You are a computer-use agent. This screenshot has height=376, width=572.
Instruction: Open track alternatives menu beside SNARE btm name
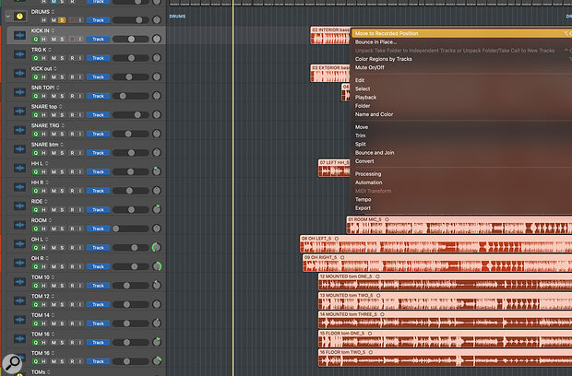pyautogui.click(x=62, y=145)
